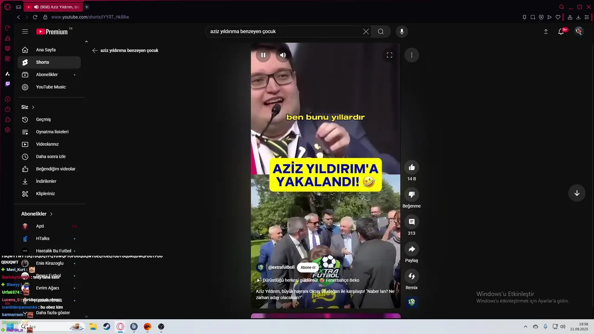Open YouTube notifications bell

[x=562, y=32]
